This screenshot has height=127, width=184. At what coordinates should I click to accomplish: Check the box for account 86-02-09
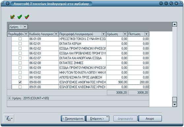click(x=20, y=68)
